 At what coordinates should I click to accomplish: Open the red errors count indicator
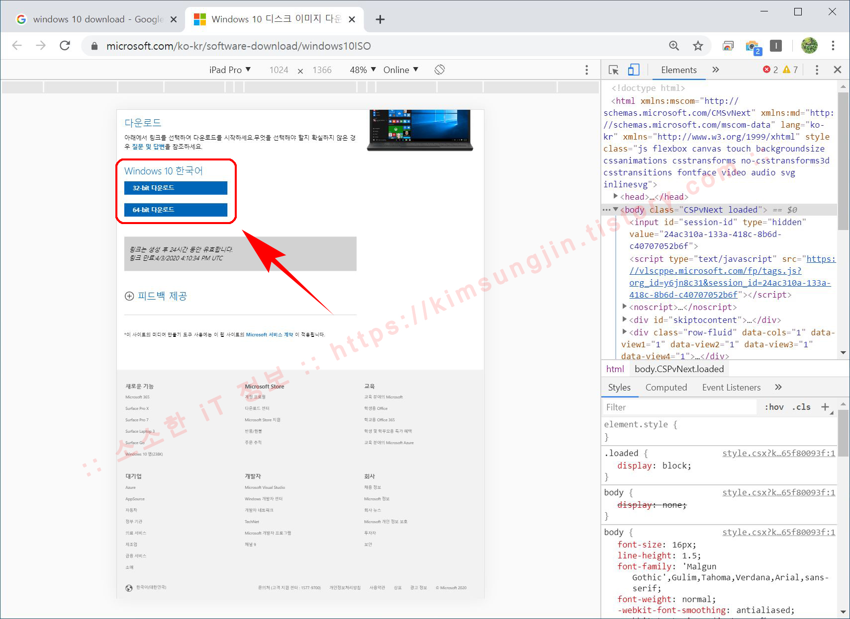point(770,70)
